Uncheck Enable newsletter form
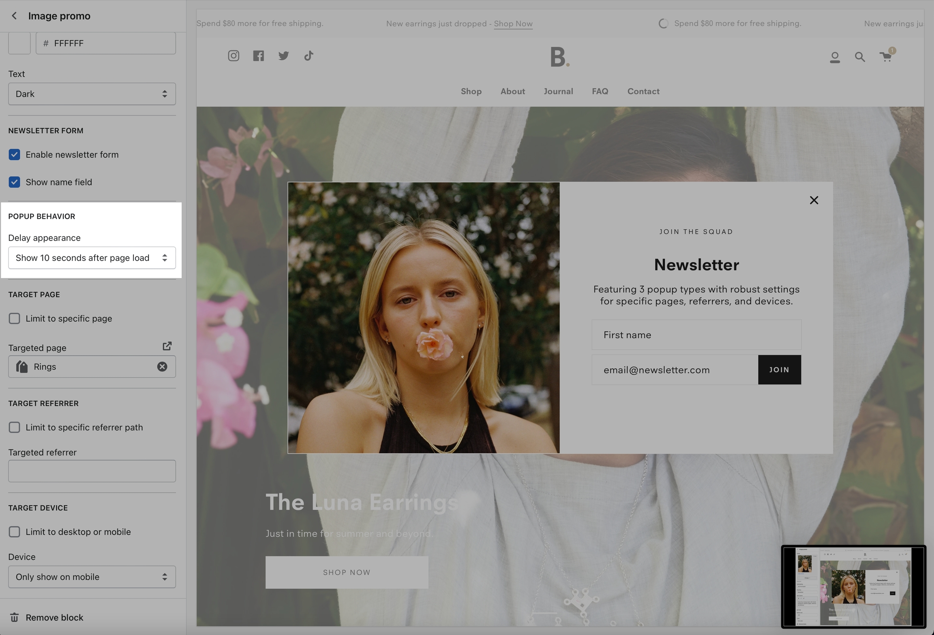Image resolution: width=934 pixels, height=635 pixels. tap(15, 155)
